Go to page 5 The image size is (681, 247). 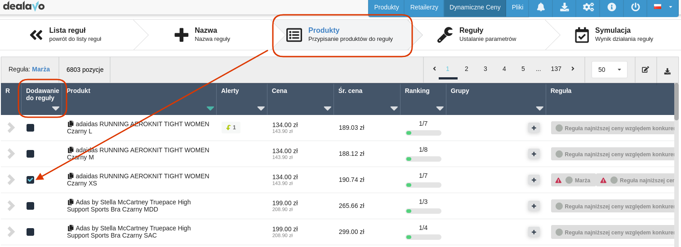pyautogui.click(x=523, y=69)
